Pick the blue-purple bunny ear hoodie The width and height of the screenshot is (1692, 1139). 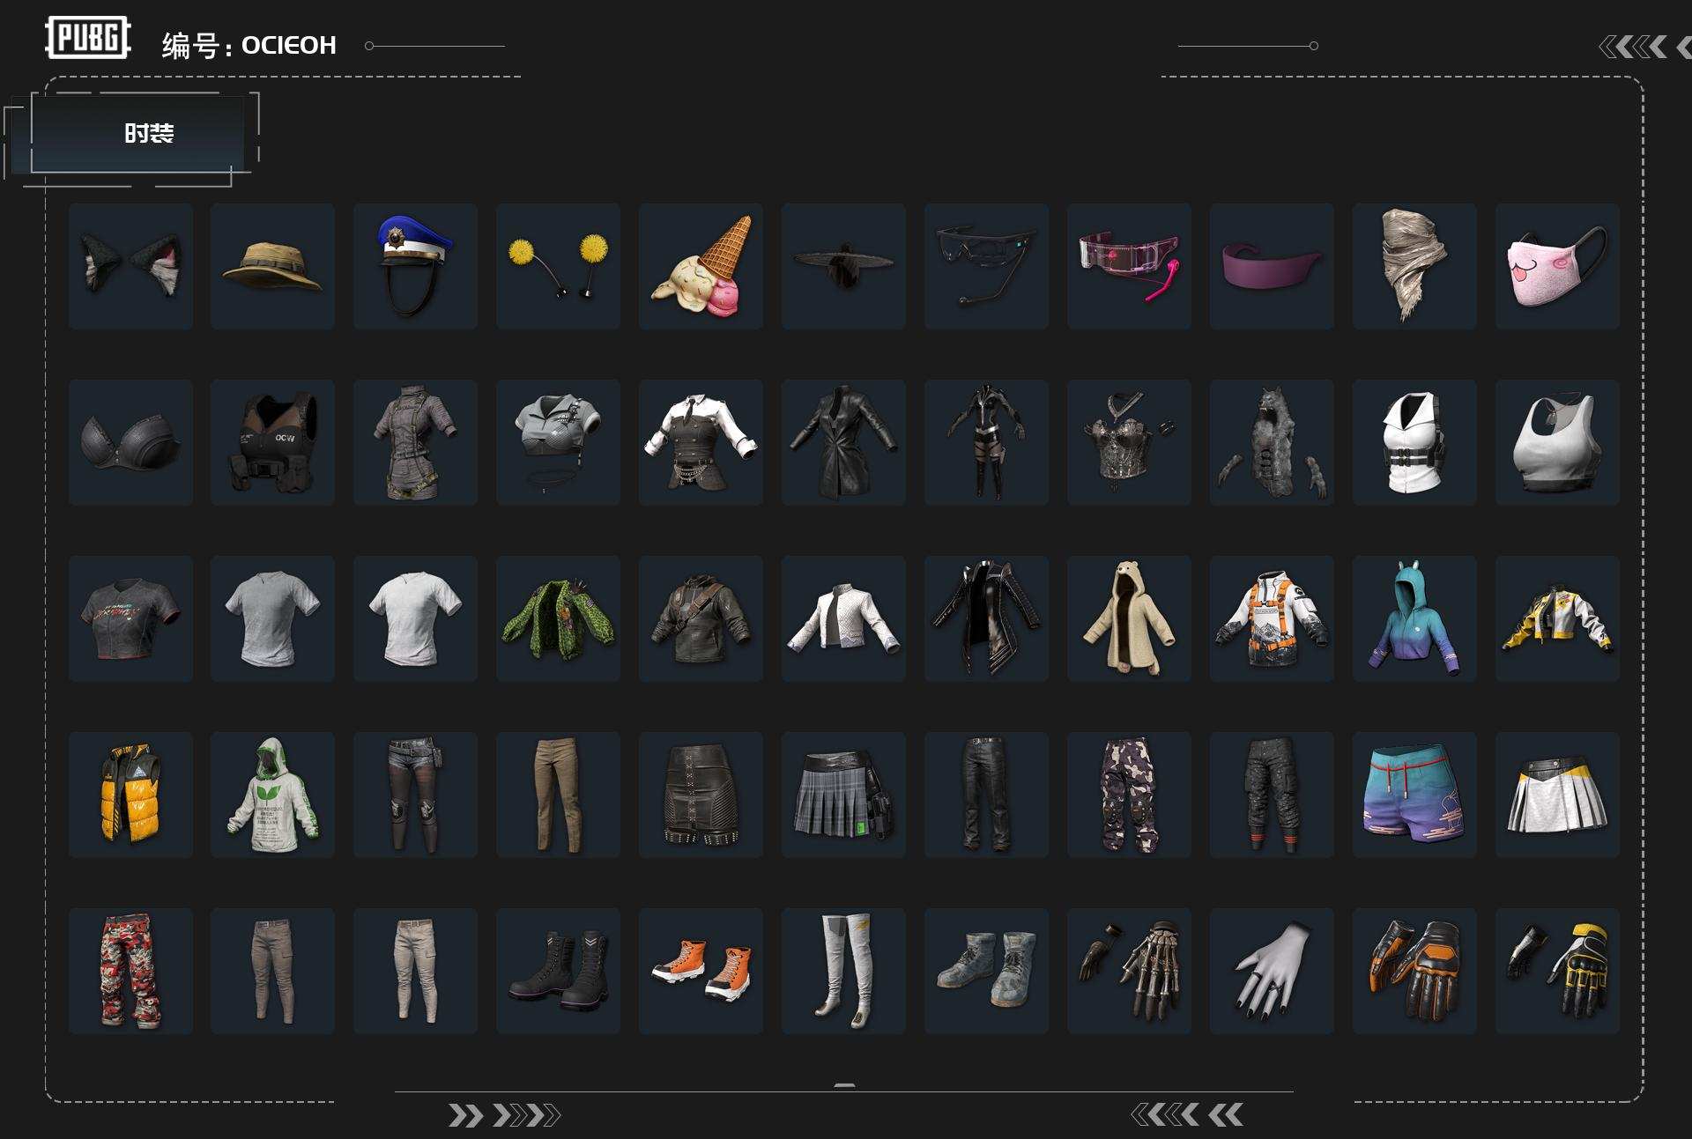click(1414, 618)
